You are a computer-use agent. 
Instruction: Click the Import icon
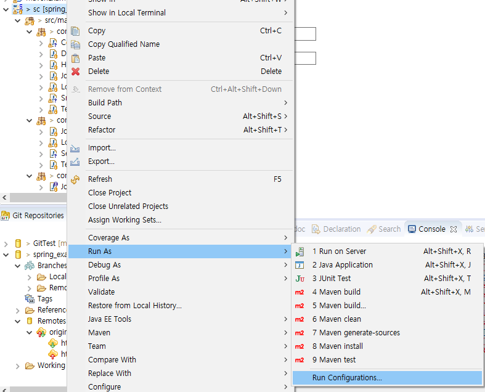point(75,148)
